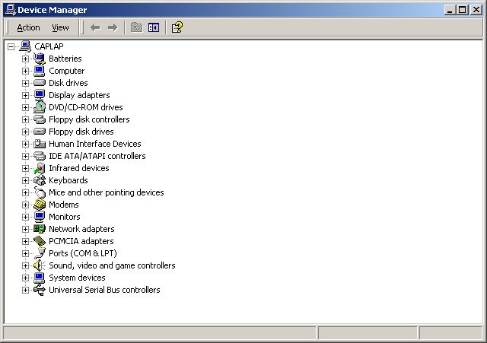
Task: Collapse the CAPLAP root node
Action: tap(11, 46)
